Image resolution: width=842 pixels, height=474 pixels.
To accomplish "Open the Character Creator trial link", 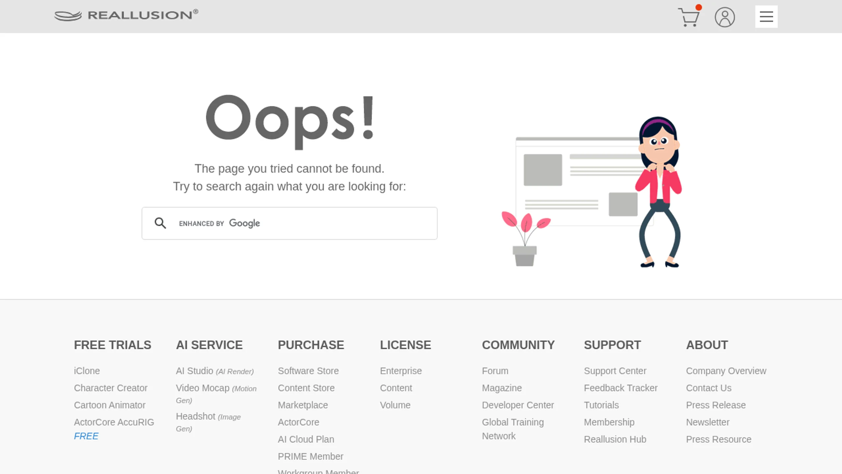I will 111,388.
